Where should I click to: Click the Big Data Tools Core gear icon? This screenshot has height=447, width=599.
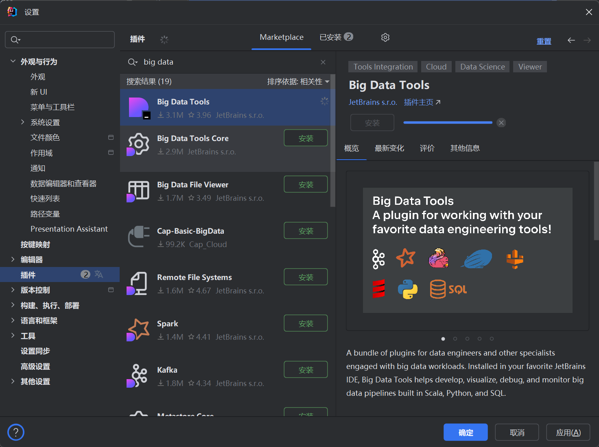pyautogui.click(x=138, y=144)
